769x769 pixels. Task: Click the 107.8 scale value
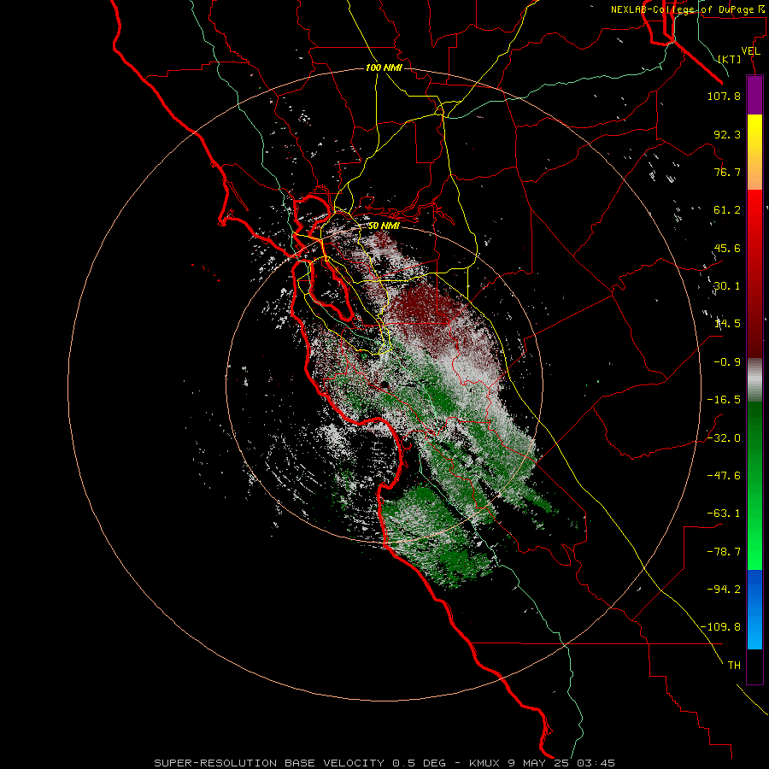[x=724, y=96]
